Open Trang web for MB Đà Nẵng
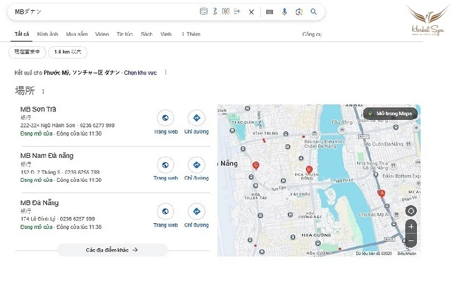 click(x=166, y=216)
